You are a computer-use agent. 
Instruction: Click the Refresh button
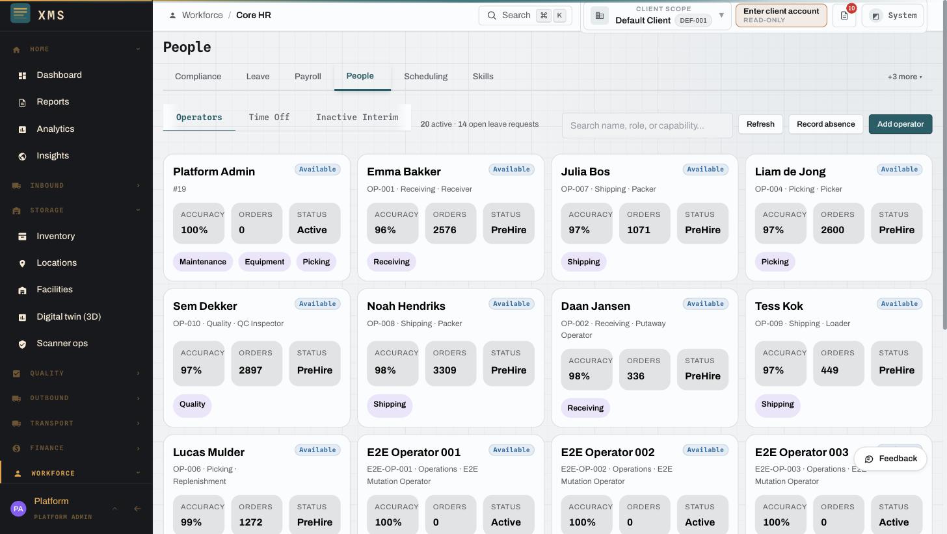[x=760, y=124]
